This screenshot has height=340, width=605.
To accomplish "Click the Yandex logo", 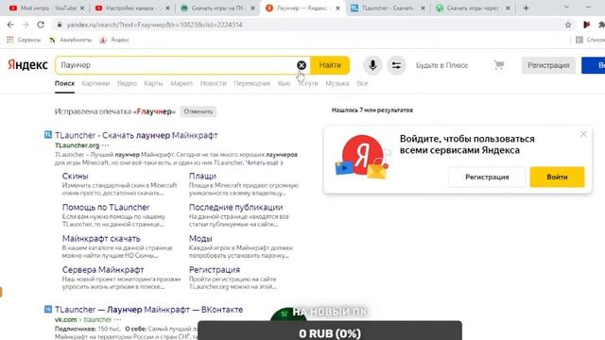I will click(x=27, y=65).
